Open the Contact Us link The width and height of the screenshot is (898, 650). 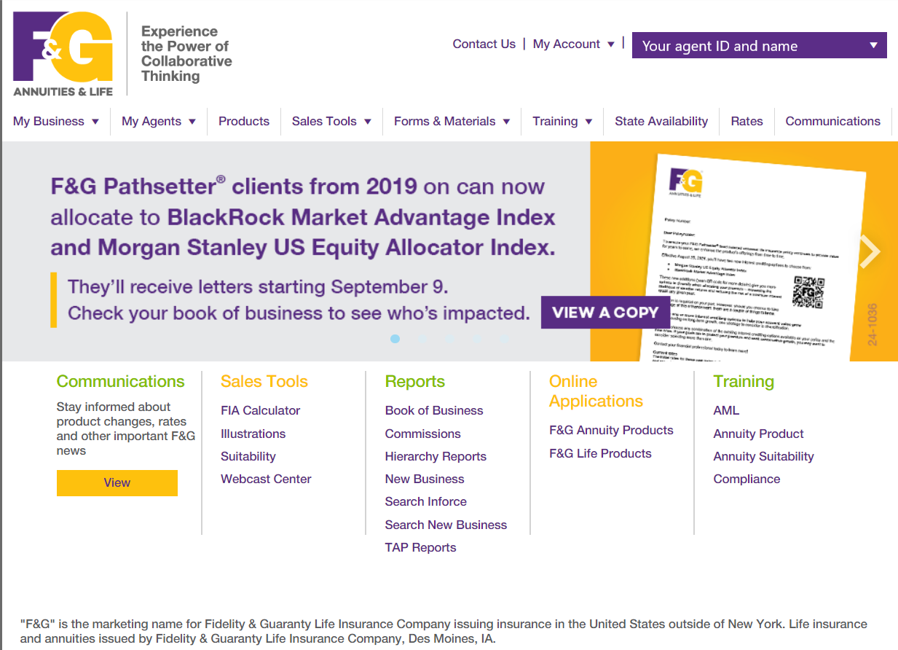[x=484, y=44]
